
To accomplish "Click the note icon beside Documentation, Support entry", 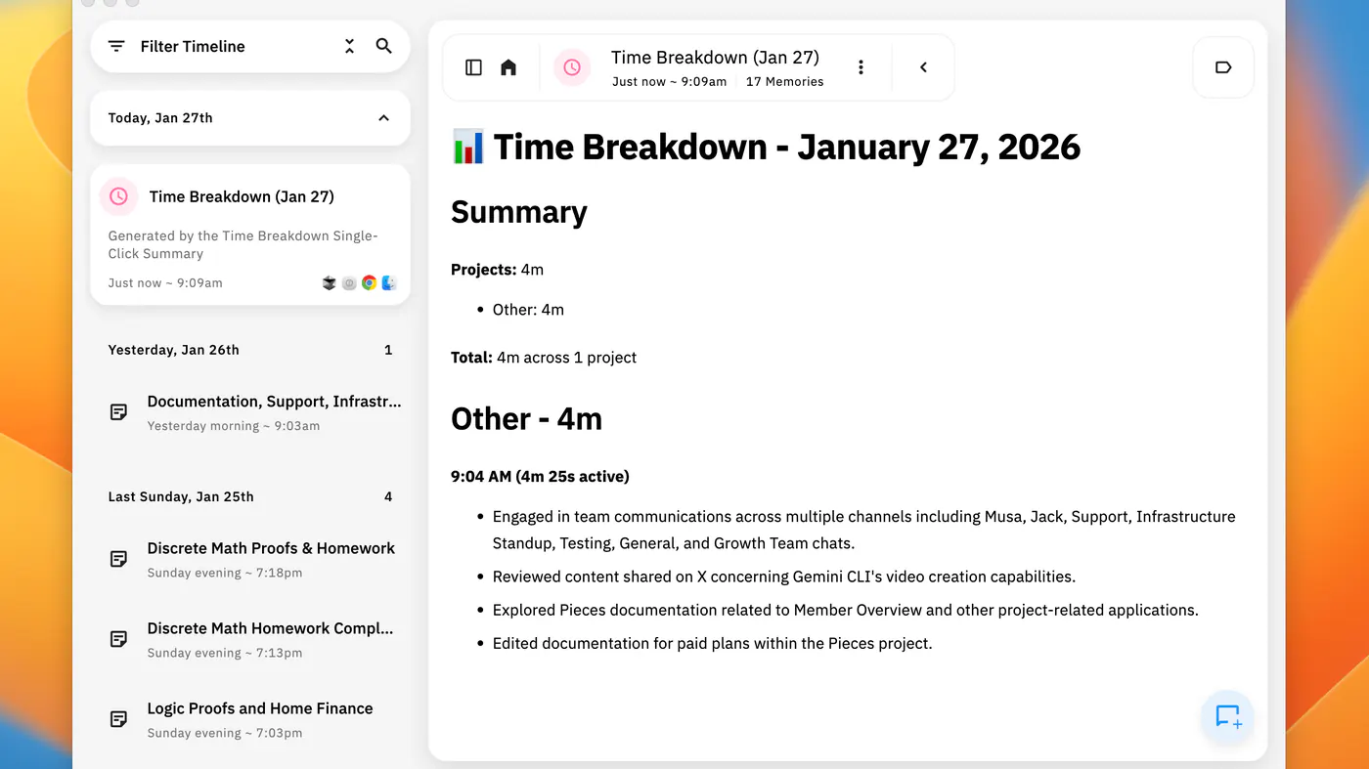I will click(118, 412).
